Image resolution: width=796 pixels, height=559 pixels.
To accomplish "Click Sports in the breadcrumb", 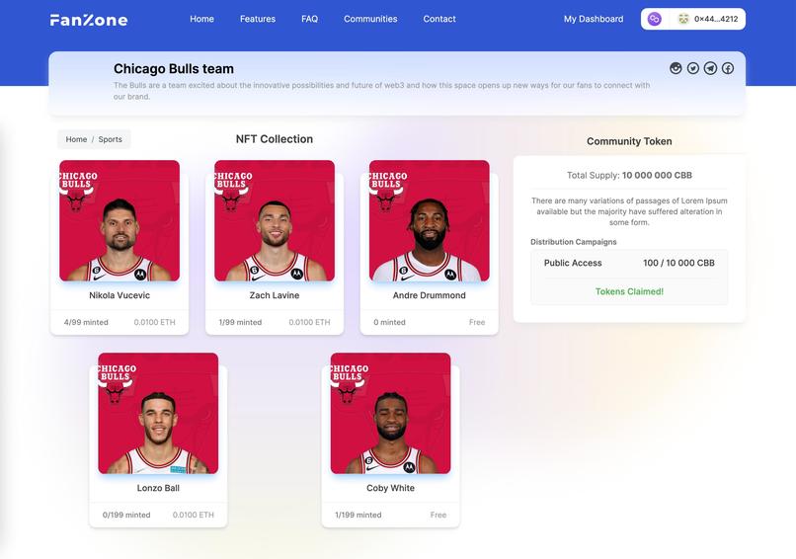I will tap(111, 139).
